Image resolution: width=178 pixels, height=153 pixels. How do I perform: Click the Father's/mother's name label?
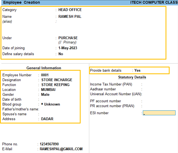[20, 109]
